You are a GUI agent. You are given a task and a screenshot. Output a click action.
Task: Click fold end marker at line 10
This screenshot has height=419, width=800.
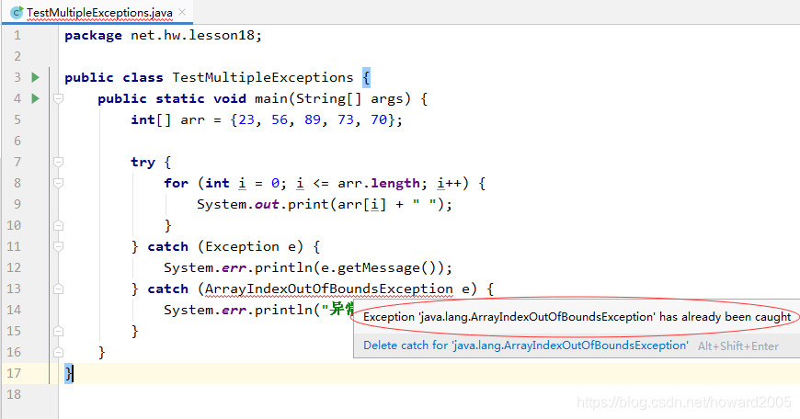(x=59, y=225)
